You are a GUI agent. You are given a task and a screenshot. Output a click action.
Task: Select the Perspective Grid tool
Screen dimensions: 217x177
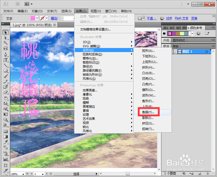coord(6,125)
